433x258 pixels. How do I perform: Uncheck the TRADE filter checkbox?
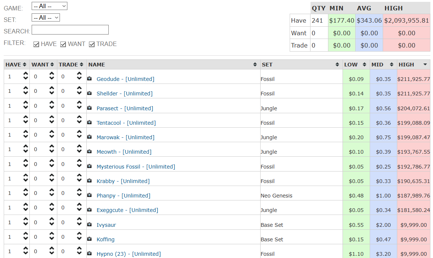[x=92, y=44]
